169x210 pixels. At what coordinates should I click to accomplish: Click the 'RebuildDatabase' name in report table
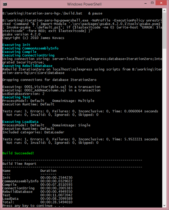(x=18, y=191)
